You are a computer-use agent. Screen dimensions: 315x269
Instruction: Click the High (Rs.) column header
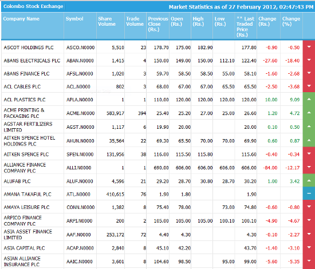(x=198, y=22)
